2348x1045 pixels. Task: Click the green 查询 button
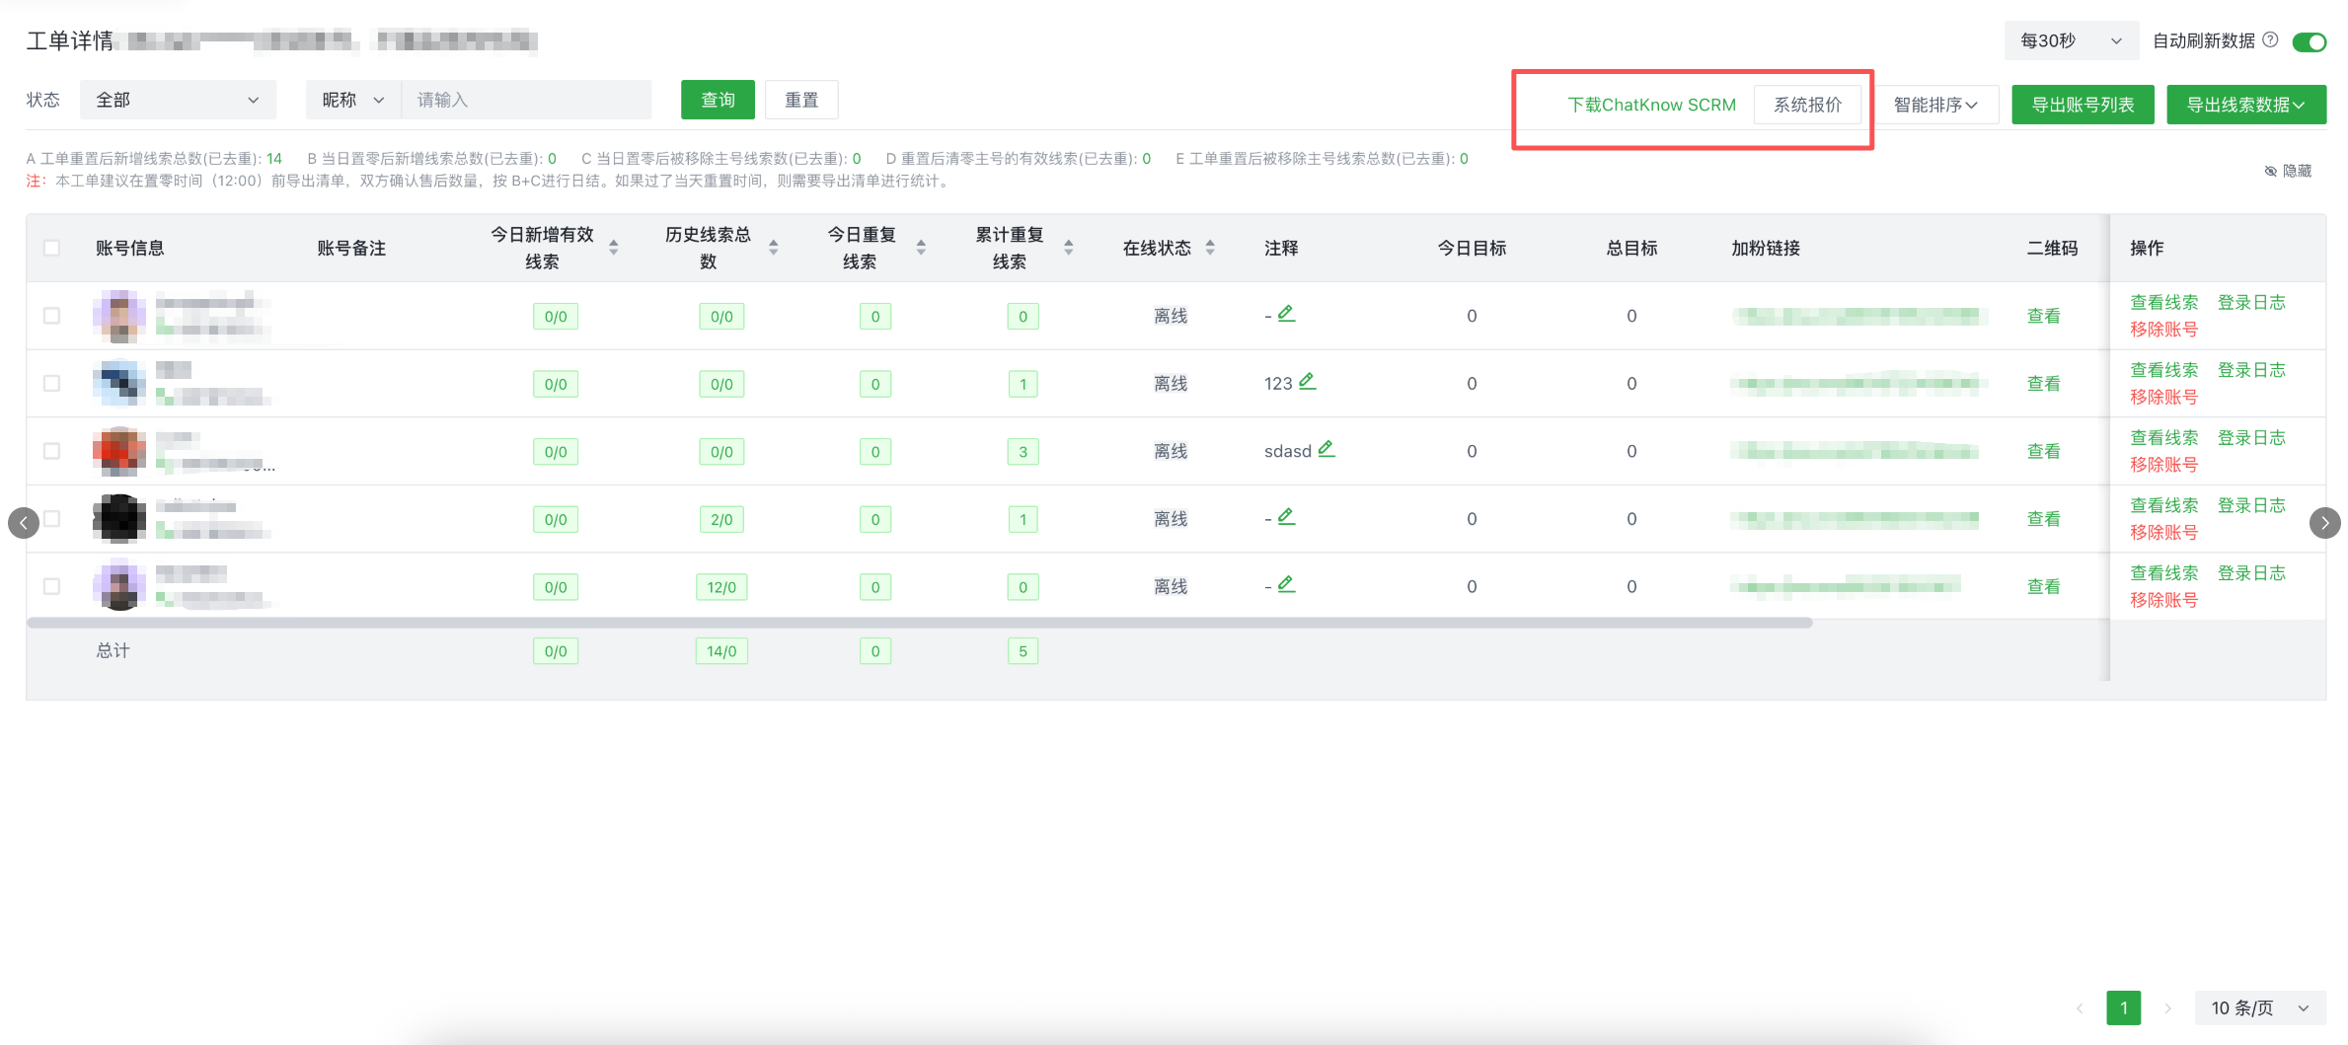718,100
